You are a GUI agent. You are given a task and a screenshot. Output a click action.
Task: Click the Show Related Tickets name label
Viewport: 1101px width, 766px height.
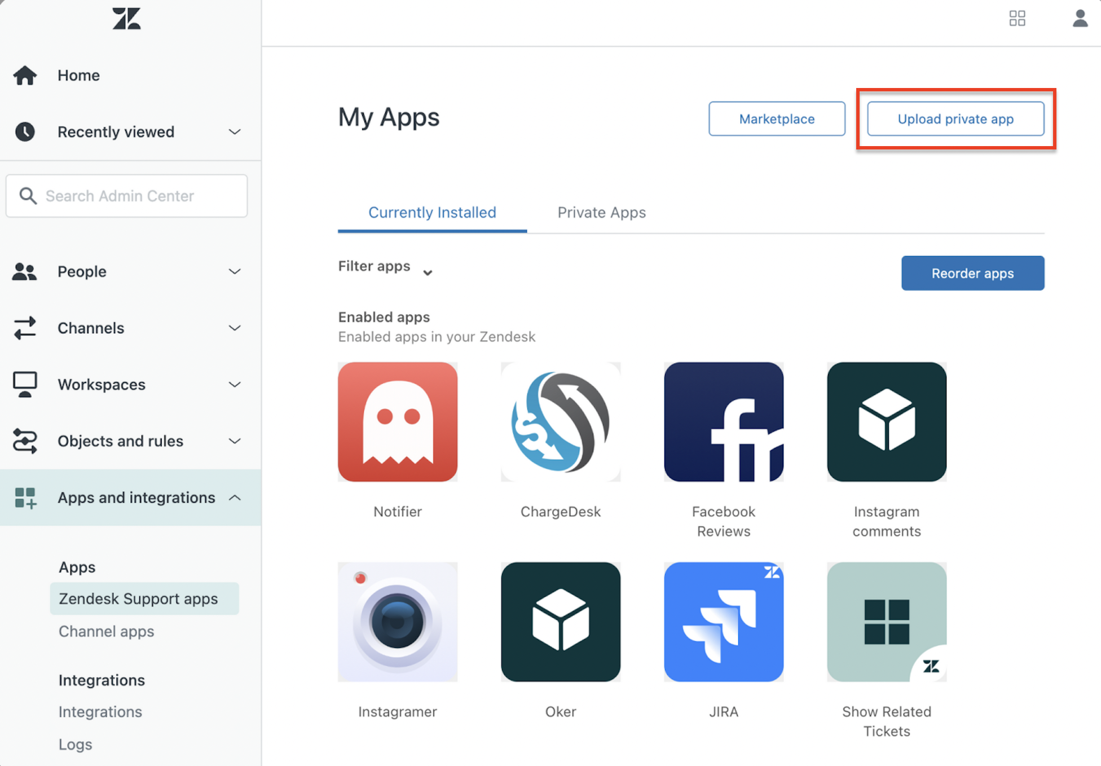pos(887,721)
